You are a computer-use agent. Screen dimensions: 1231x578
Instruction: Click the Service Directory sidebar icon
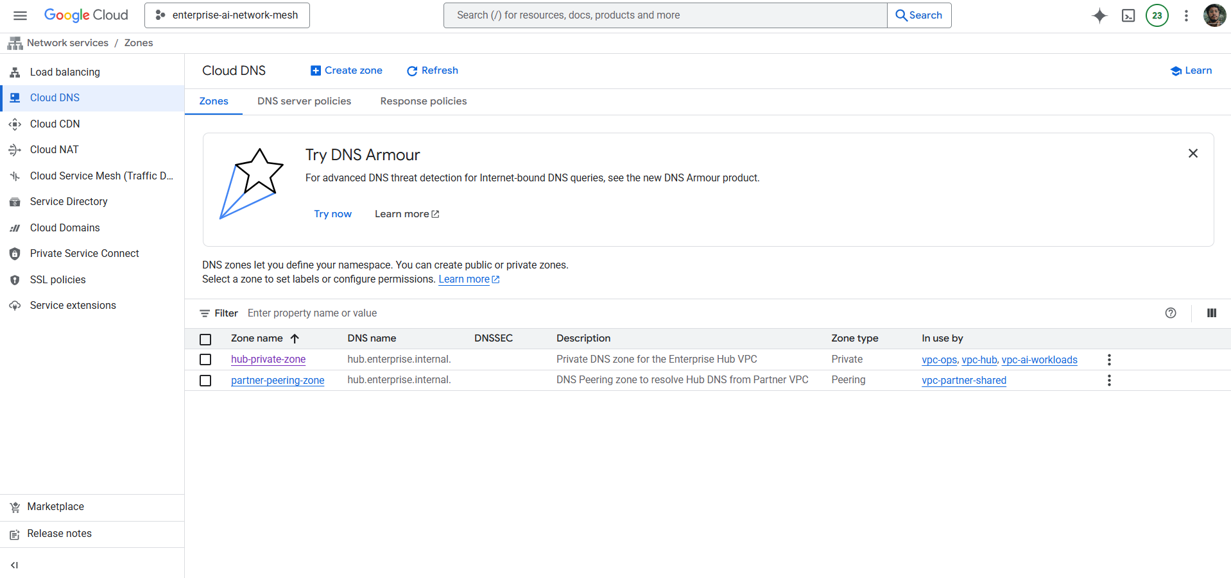15,202
